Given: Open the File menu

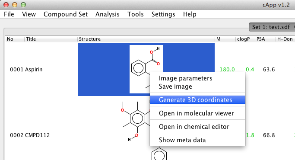Looking at the screenshot, I should (x=9, y=14).
